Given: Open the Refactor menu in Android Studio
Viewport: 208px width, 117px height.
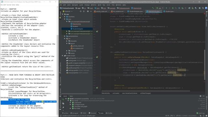Looking at the screenshot, I should pos(94,5).
